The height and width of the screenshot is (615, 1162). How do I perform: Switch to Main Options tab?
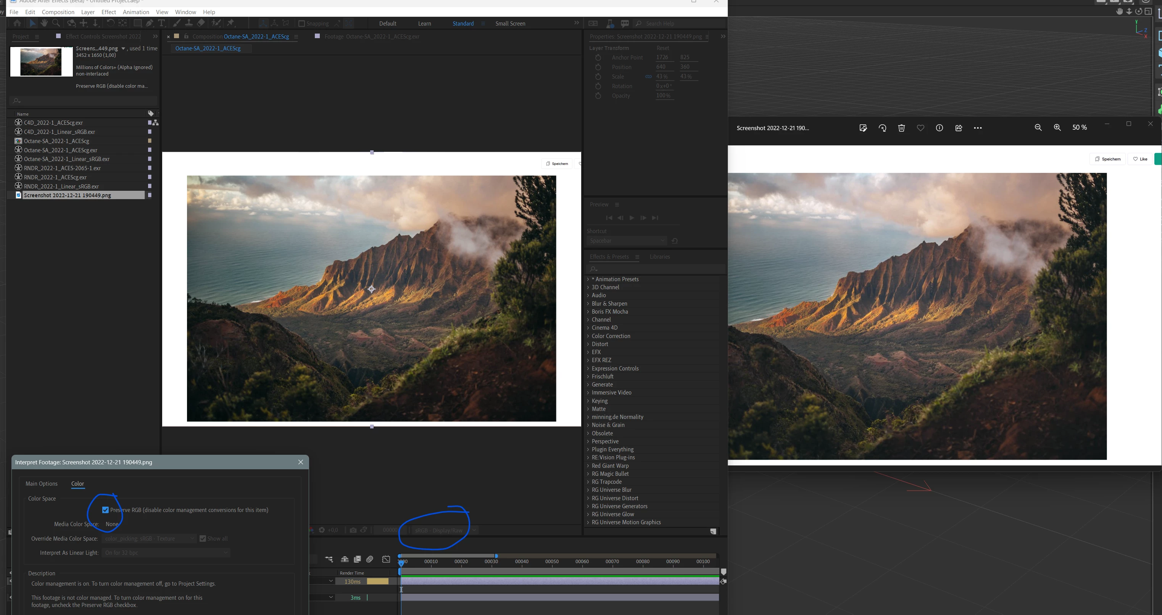click(x=42, y=484)
